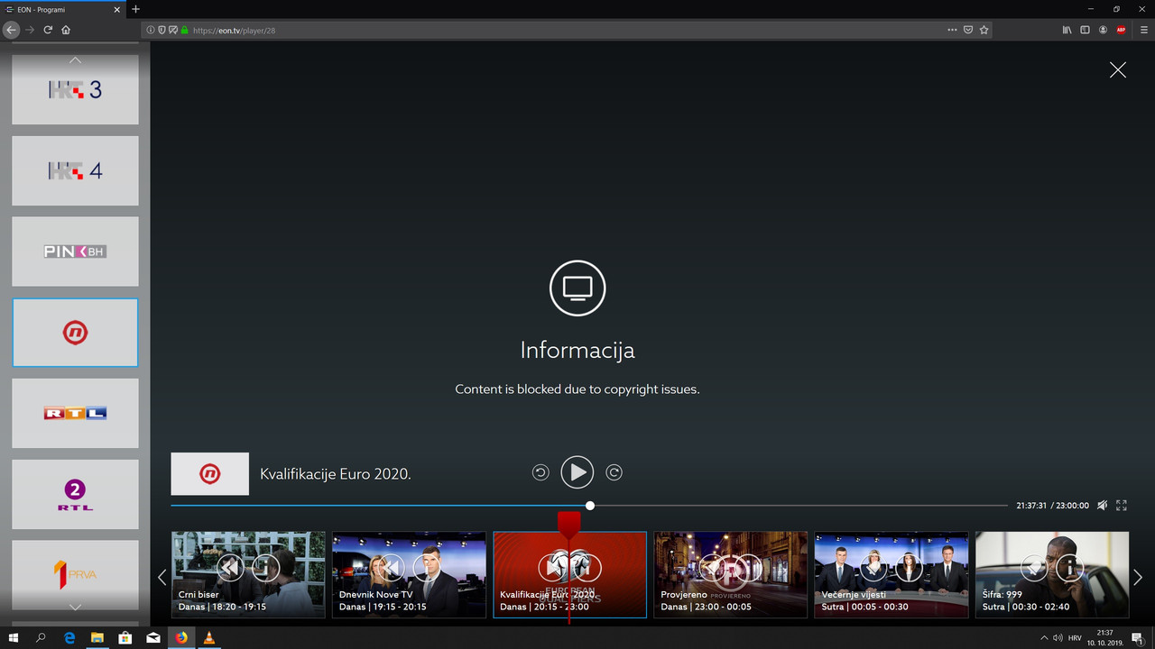The height and width of the screenshot is (649, 1155).
Task: Click the copyright blocked message text
Action: 577,389
